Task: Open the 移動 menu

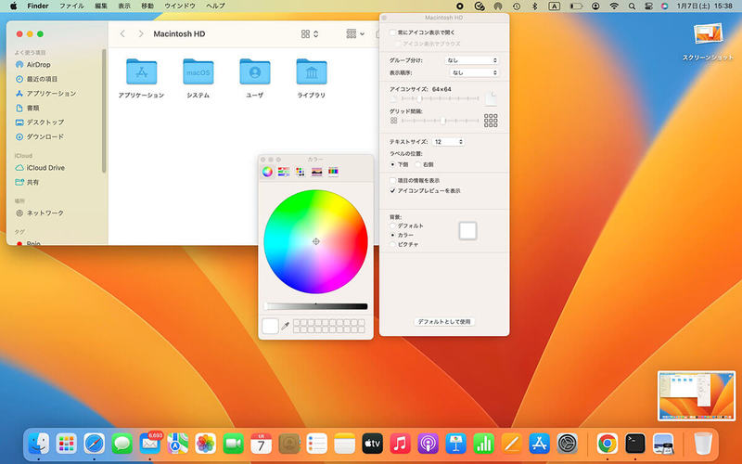Action: 147,6
